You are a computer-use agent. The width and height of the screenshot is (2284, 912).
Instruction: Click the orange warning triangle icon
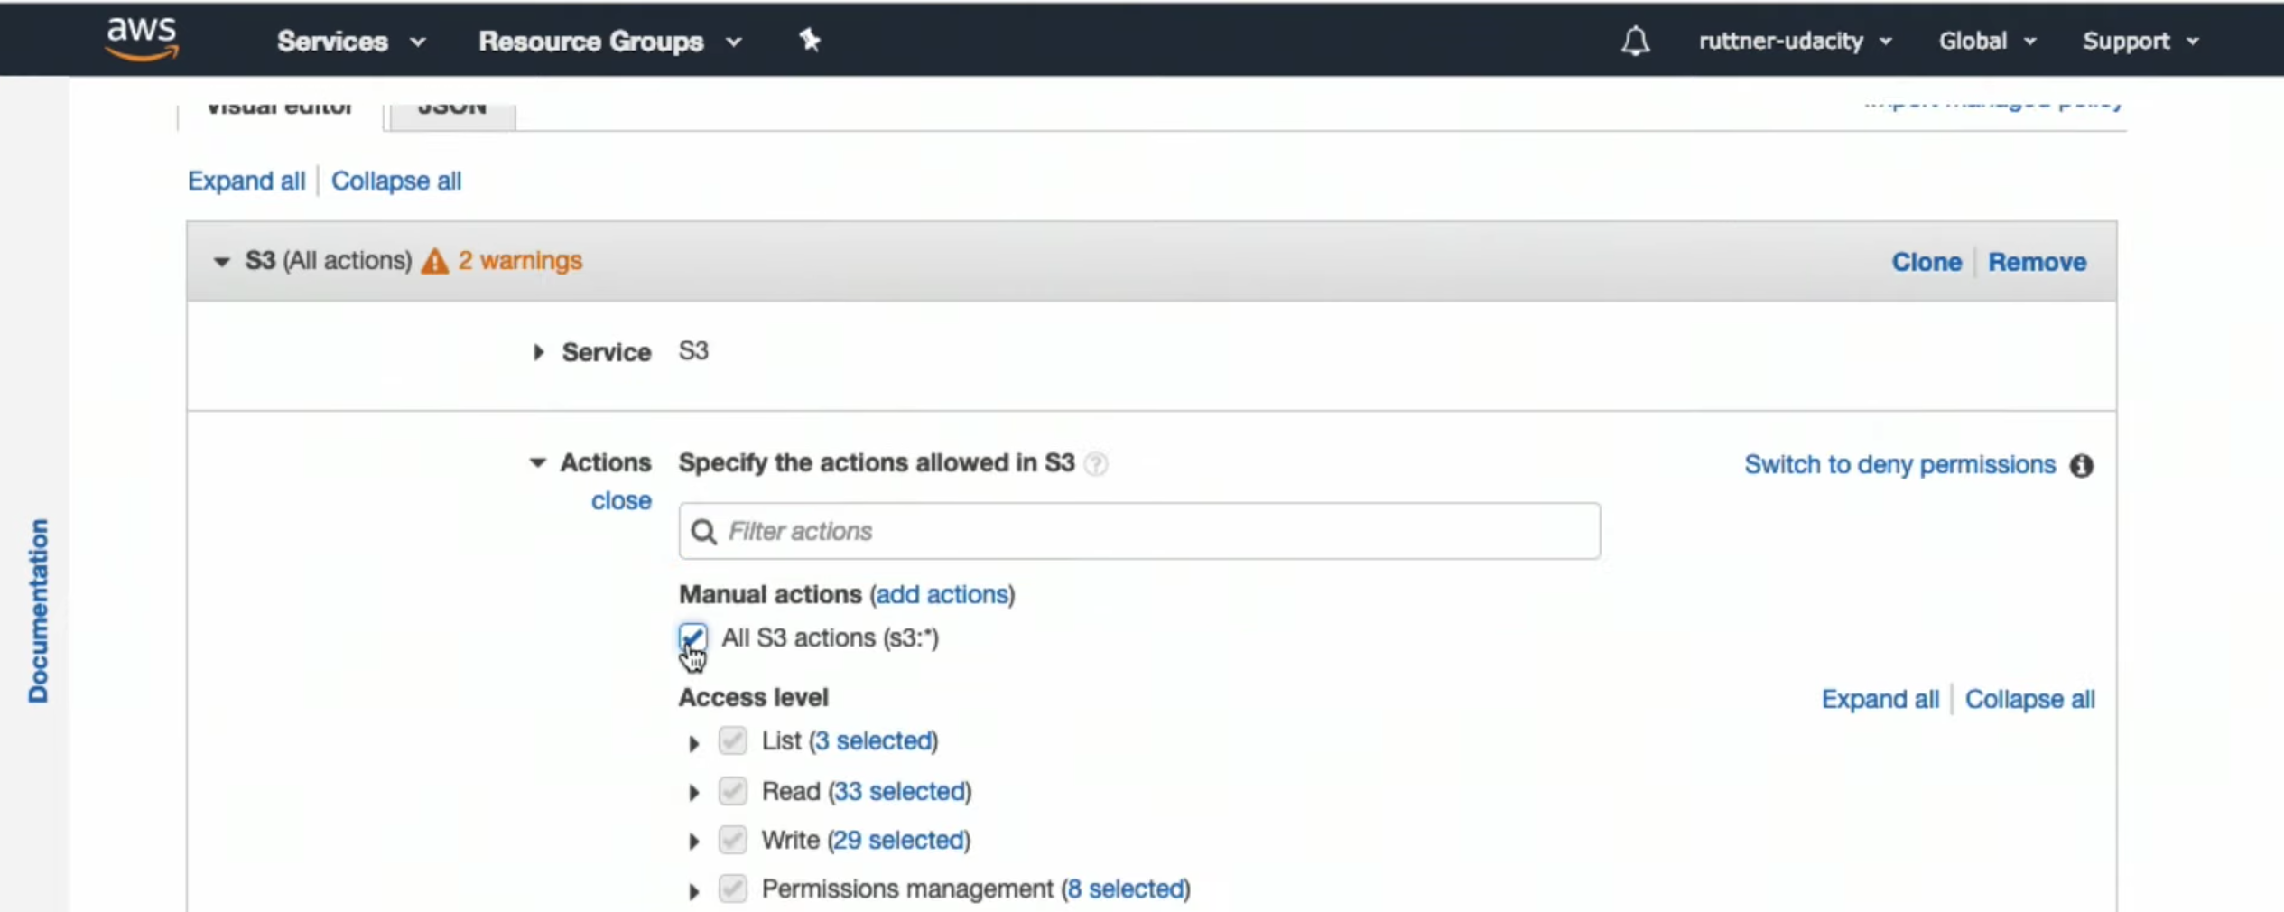coord(435,261)
